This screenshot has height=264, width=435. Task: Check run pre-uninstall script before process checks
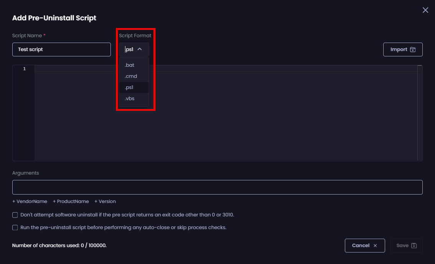[15, 227]
